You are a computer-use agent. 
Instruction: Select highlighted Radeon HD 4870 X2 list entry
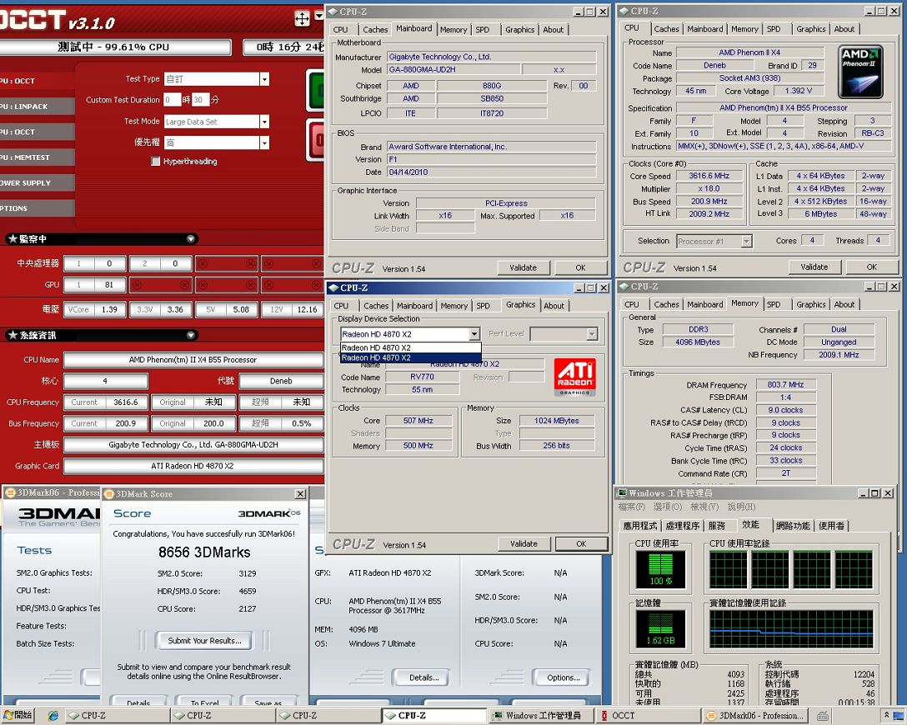(x=410, y=357)
